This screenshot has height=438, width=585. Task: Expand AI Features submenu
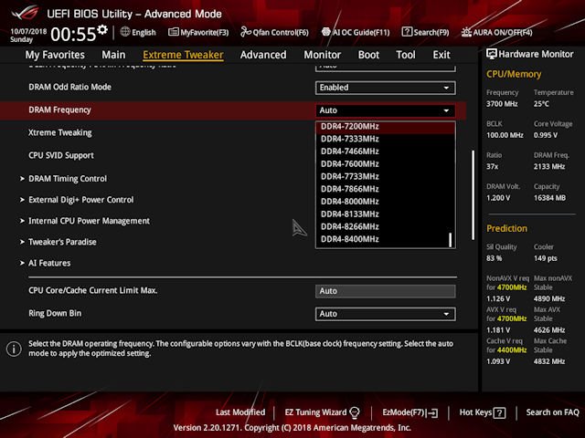(49, 263)
